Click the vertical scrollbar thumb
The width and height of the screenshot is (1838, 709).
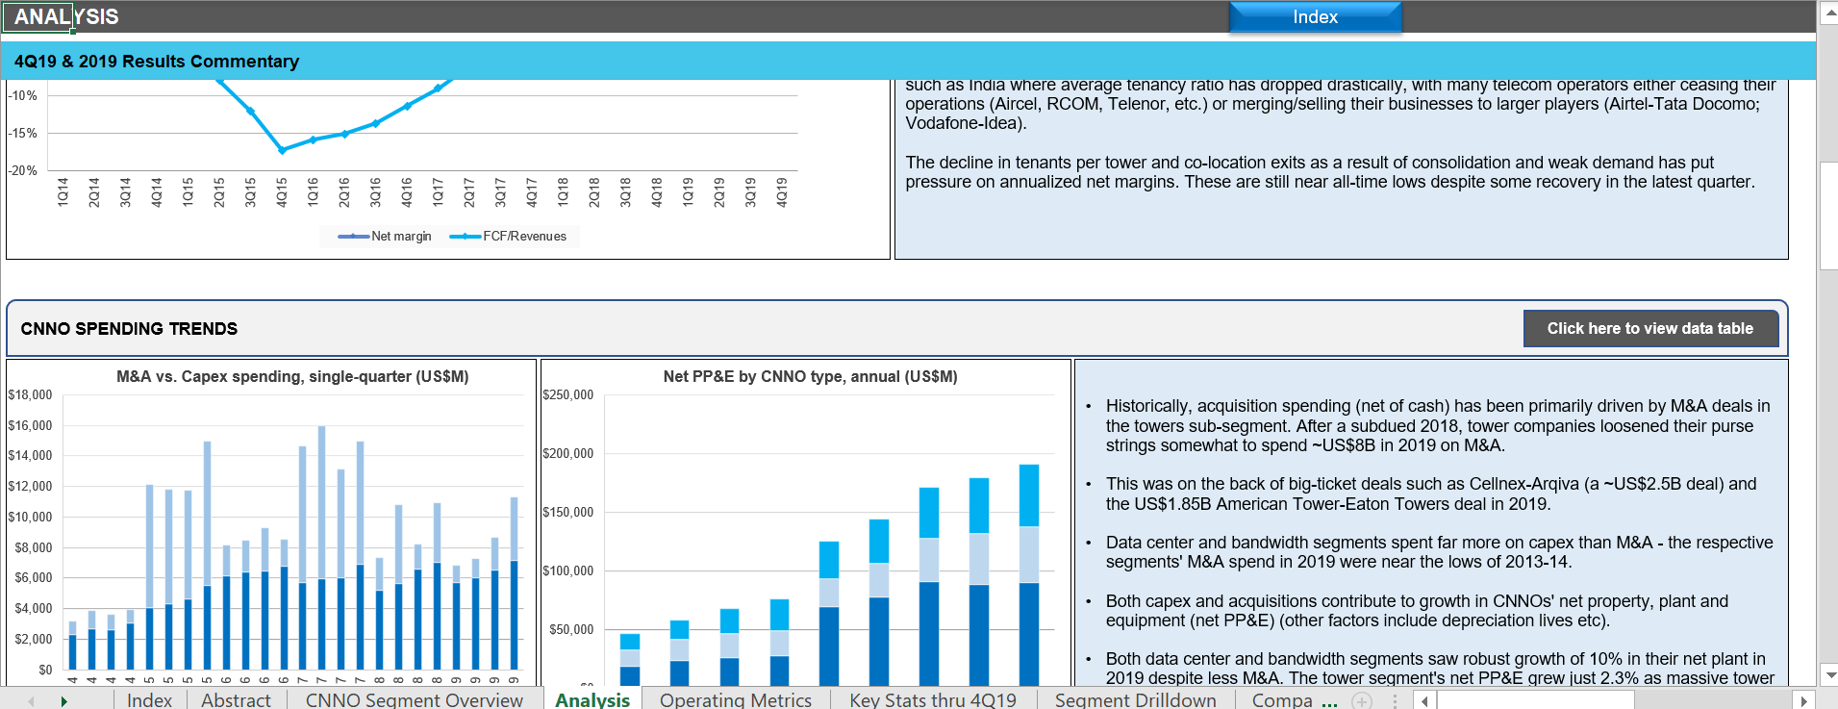(1829, 215)
